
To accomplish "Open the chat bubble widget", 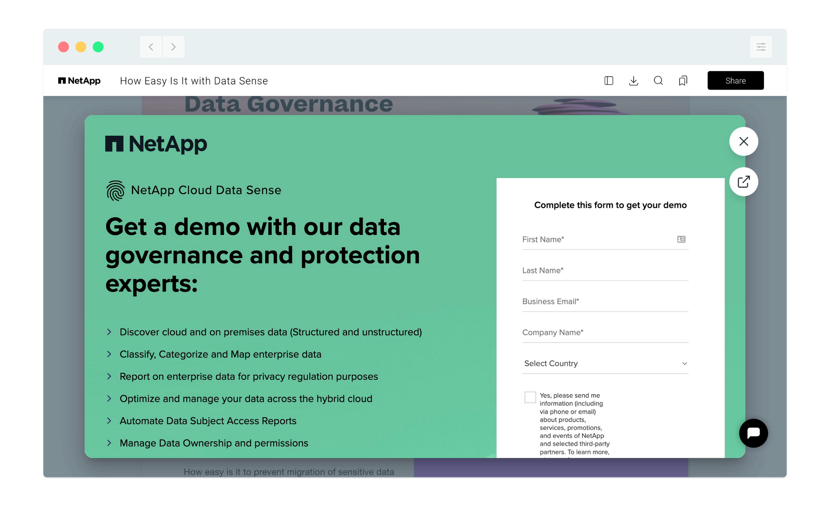I will [x=753, y=433].
